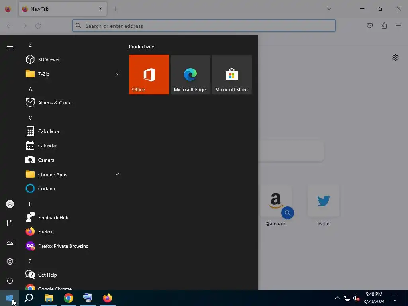Select the New Tab tab in Firefox
Image resolution: width=408 pixels, height=306 pixels.
pyautogui.click(x=63, y=9)
